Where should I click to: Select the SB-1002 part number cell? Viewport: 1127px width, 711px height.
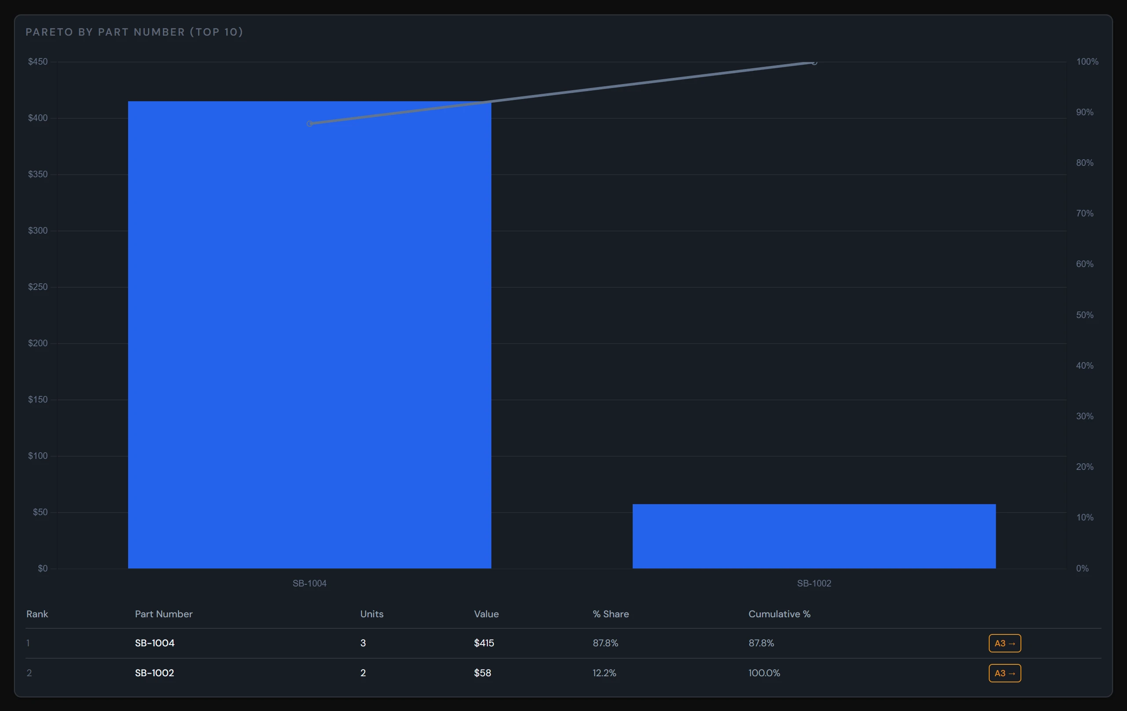(155, 673)
